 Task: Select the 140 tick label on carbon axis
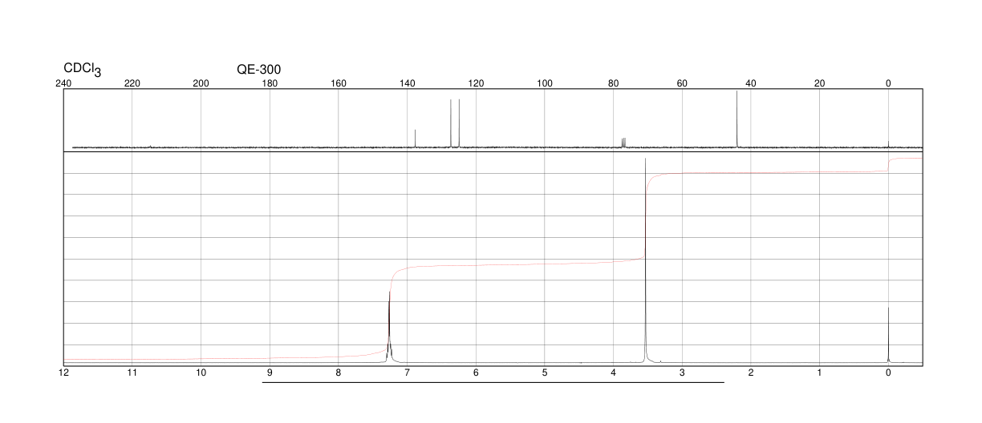[x=408, y=83]
